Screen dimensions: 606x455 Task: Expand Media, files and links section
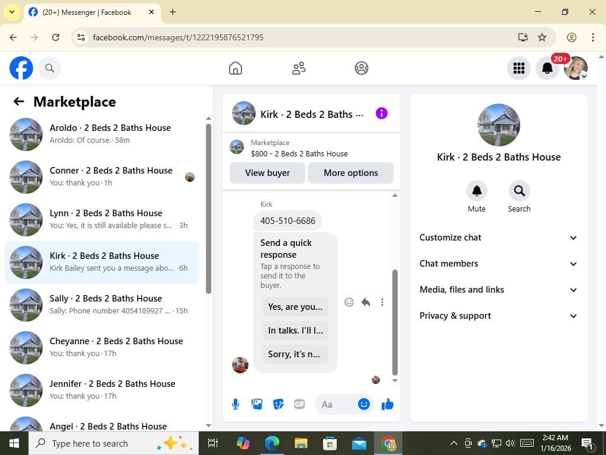click(x=498, y=290)
